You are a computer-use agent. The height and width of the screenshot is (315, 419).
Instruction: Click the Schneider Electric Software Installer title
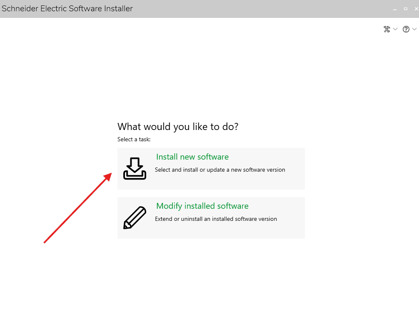[x=67, y=9]
